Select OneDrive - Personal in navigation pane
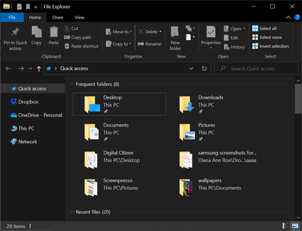Image resolution: width=302 pixels, height=231 pixels. tap(33, 115)
